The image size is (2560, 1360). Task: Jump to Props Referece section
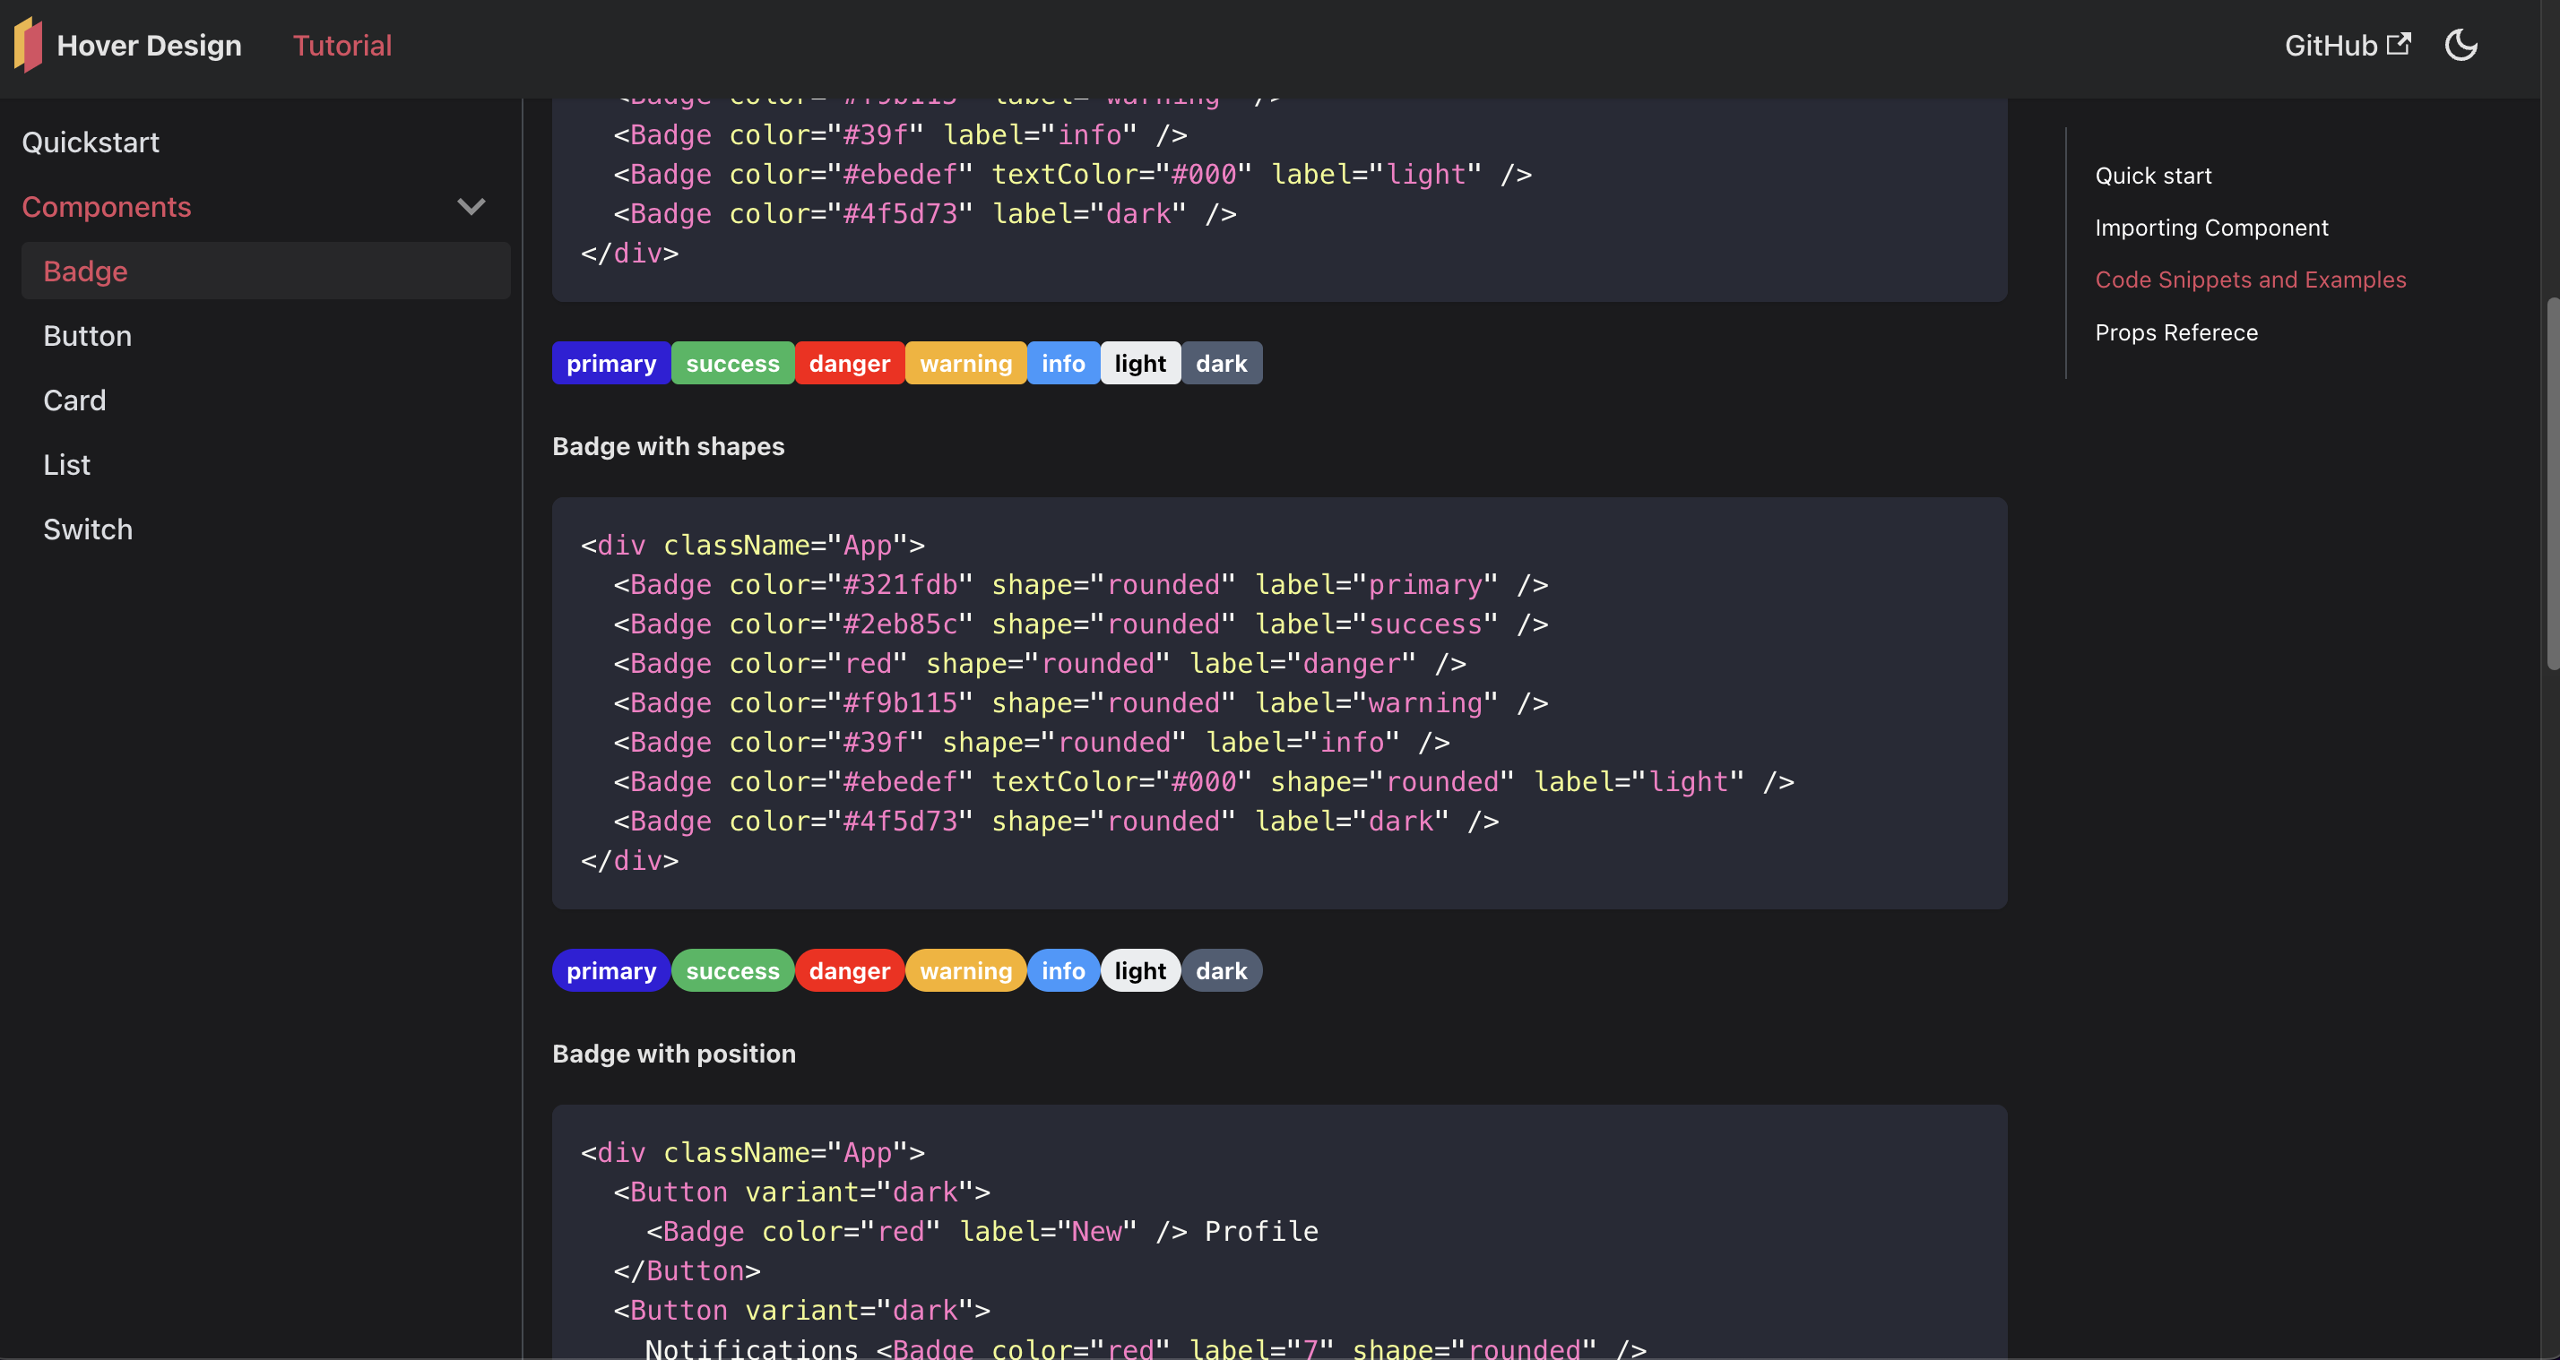[2175, 332]
